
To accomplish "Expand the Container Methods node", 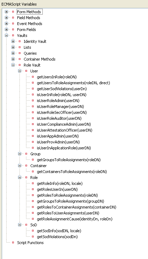I will pyautogui.click(x=13, y=59).
